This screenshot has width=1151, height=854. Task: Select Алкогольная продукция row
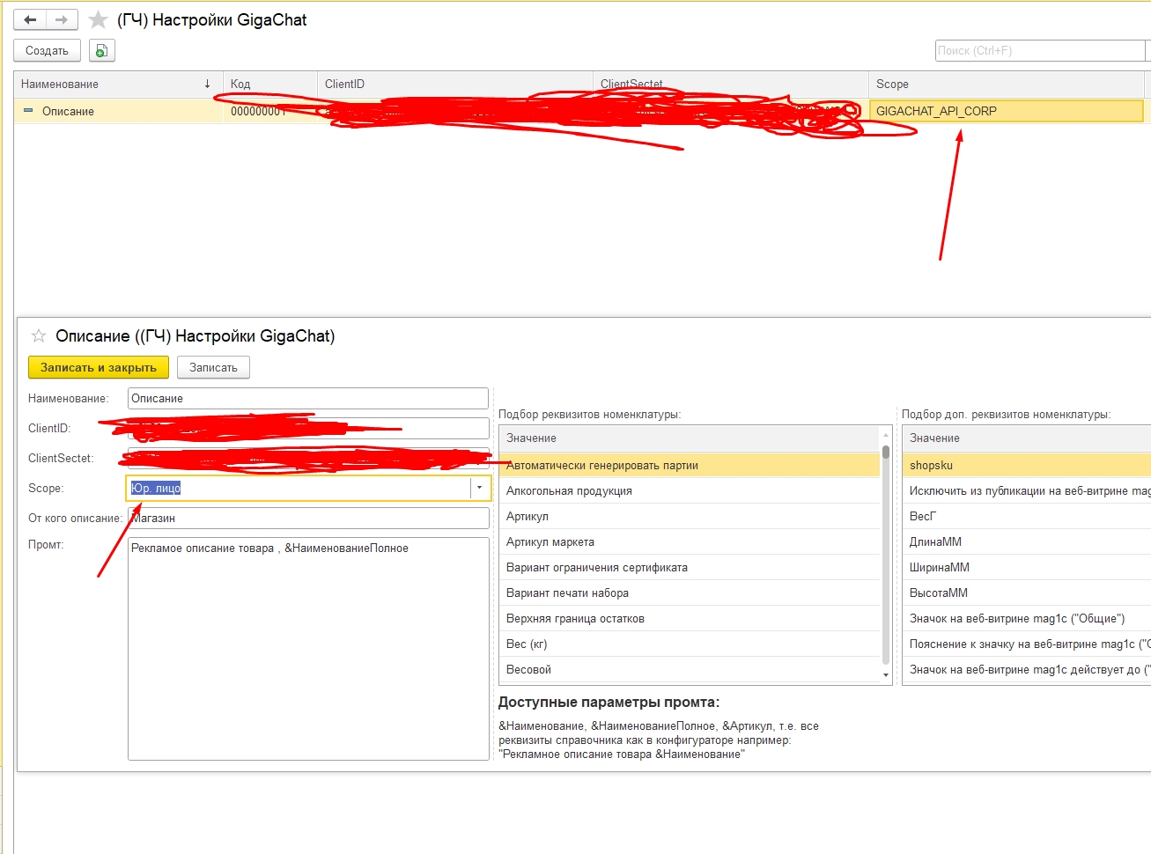(x=690, y=490)
